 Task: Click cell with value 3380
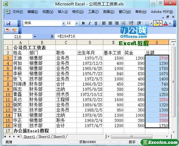(157, 120)
